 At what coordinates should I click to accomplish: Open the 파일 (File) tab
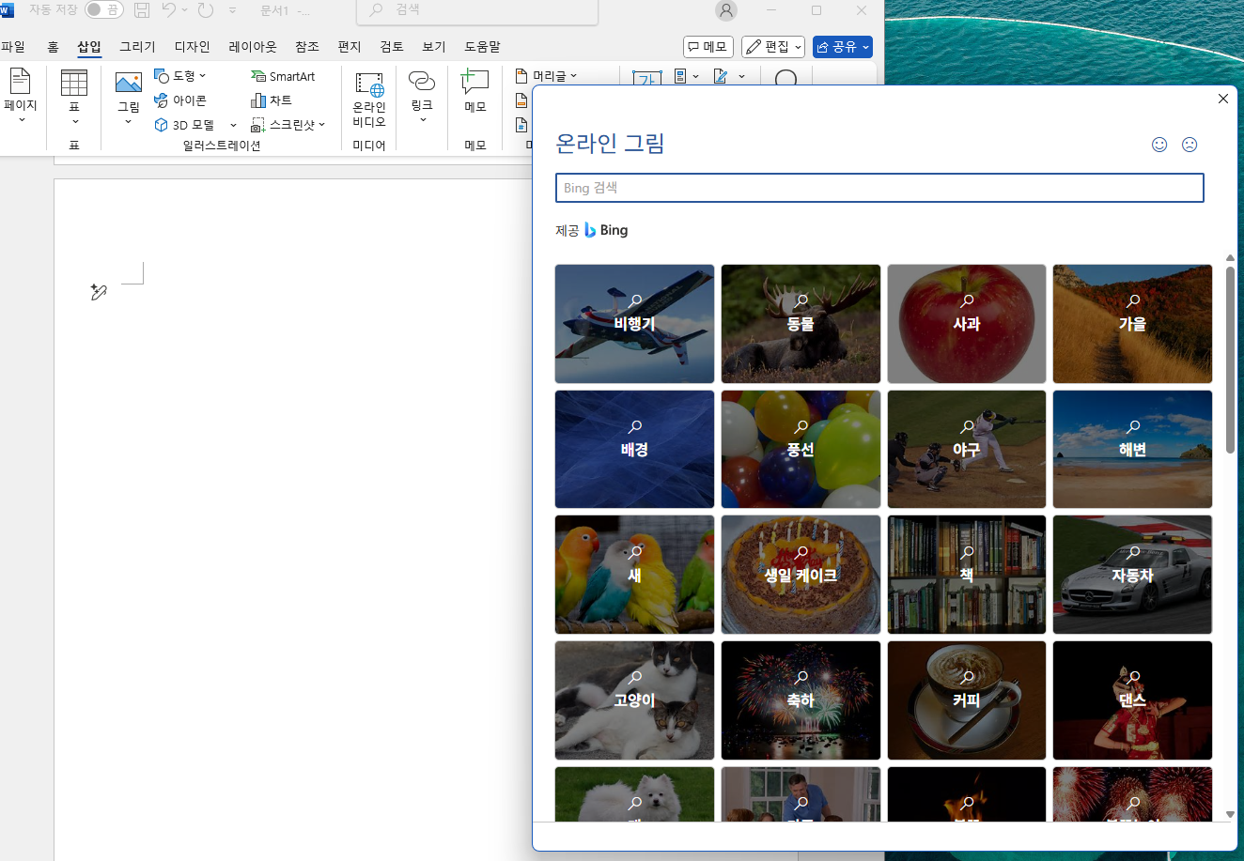tap(13, 46)
